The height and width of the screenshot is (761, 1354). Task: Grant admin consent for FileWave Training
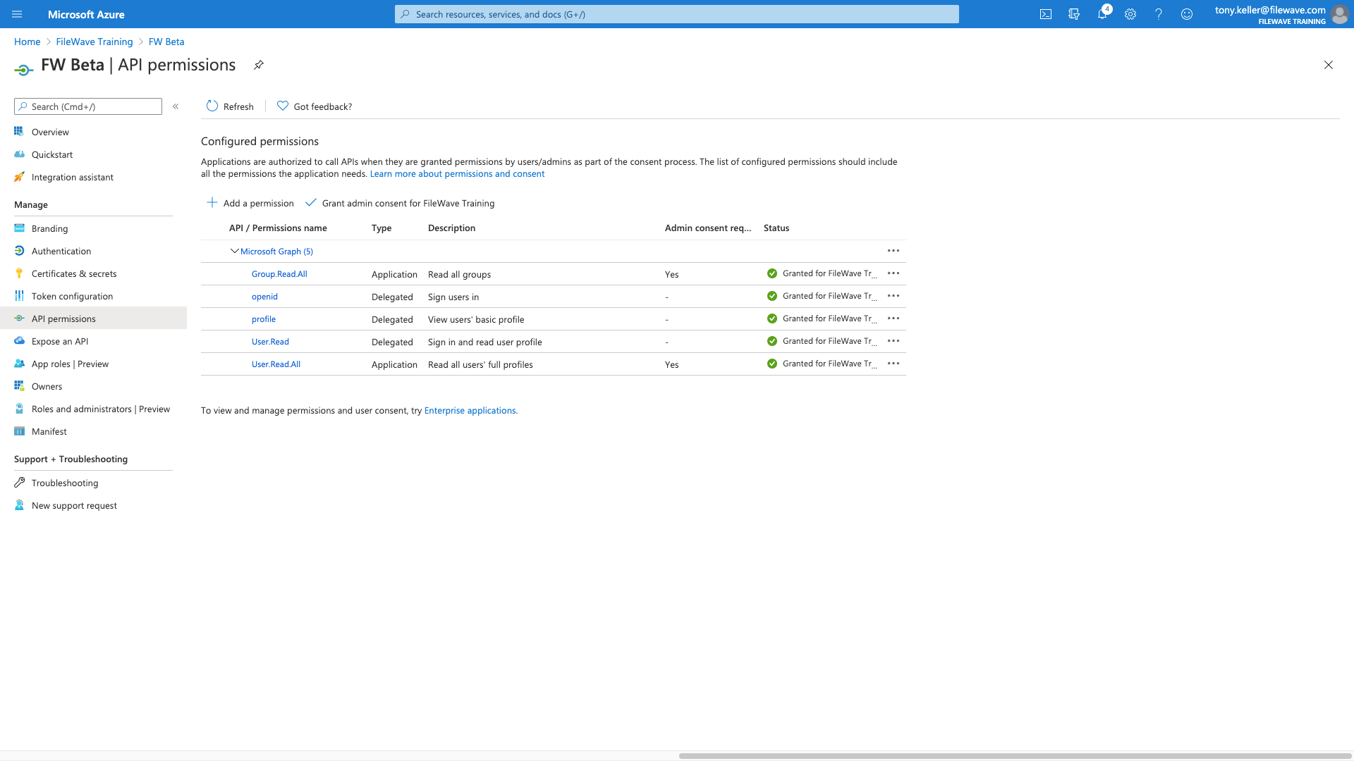[400, 203]
